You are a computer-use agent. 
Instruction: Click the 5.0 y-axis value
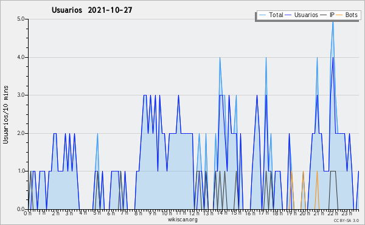coord(21,19)
